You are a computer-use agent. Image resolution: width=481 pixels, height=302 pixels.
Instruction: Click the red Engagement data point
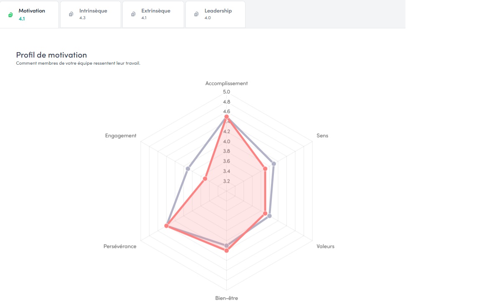(205, 179)
